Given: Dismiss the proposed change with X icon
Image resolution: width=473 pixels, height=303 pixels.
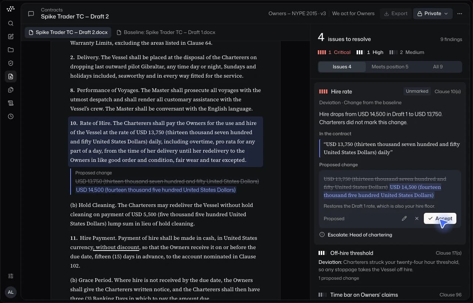Looking at the screenshot, I should coord(417,218).
